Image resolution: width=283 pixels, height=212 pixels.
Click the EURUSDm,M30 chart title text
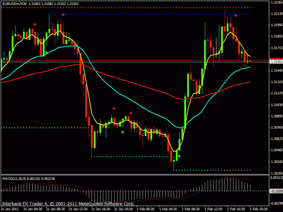15,4
